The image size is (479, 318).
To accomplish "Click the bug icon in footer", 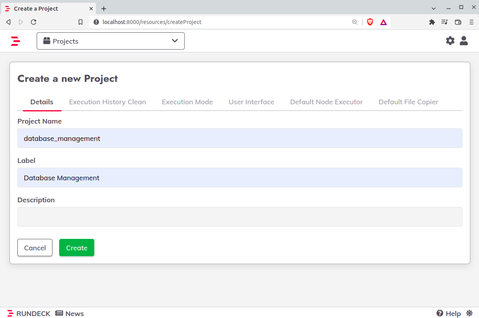I will coord(469,313).
